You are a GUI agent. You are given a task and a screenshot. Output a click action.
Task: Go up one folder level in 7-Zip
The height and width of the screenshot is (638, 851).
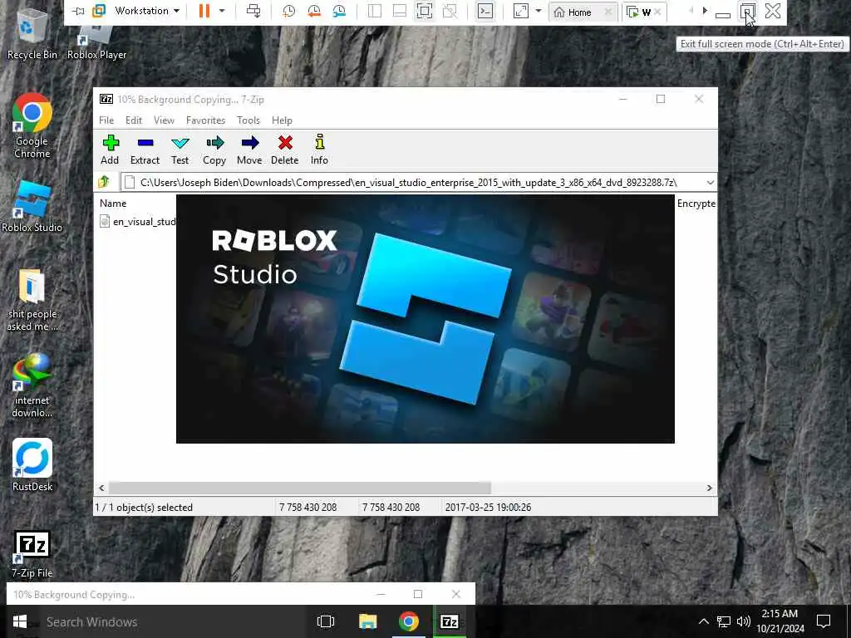click(104, 182)
